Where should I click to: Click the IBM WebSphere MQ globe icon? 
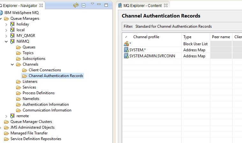2,13
